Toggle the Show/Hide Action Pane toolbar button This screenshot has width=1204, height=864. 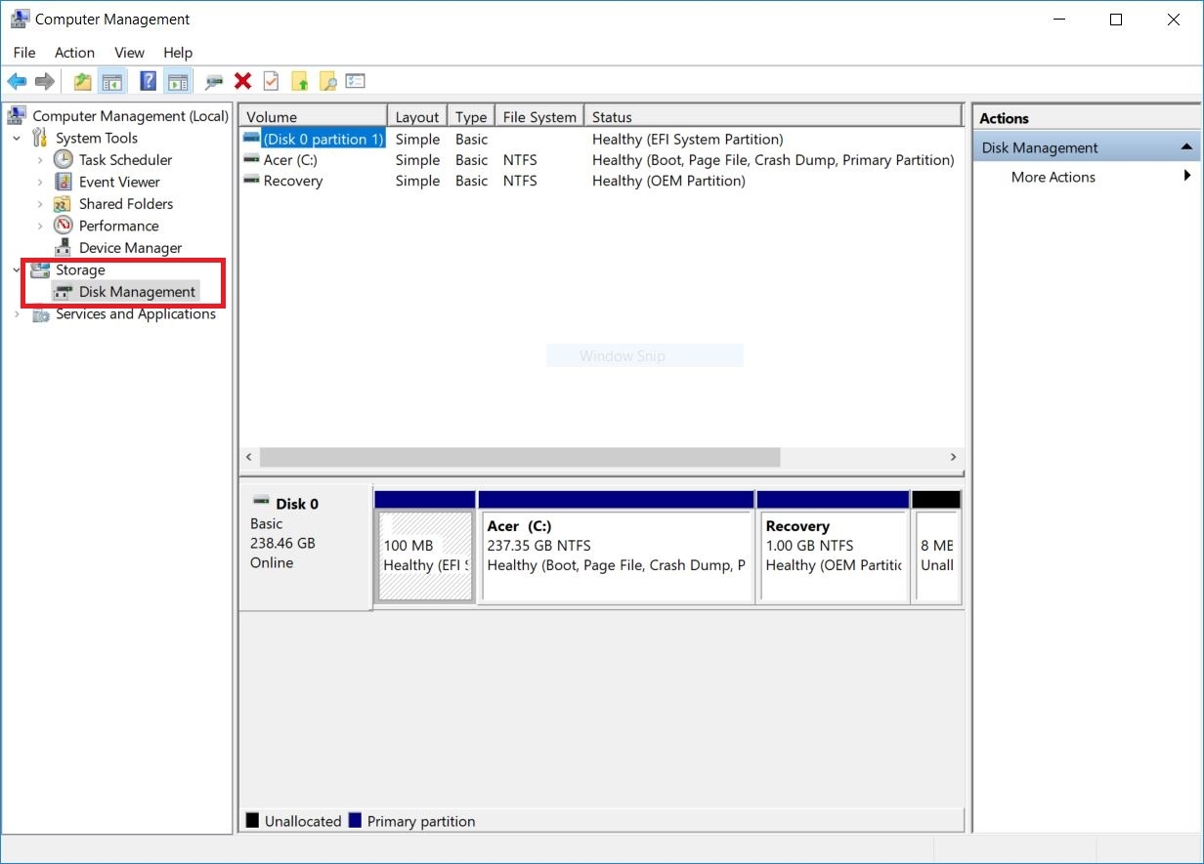pos(179,81)
